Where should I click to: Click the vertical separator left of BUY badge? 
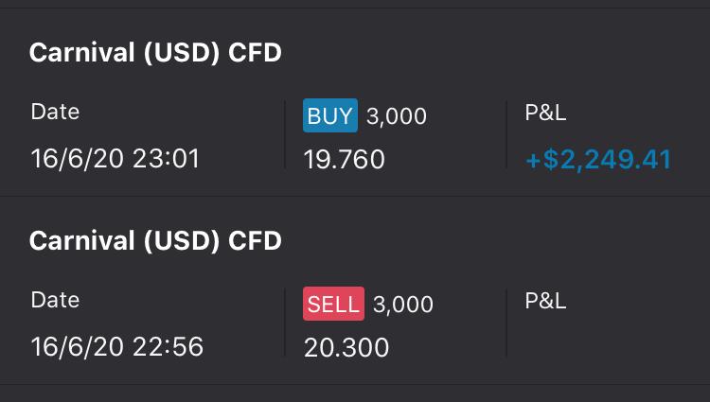coord(285,134)
